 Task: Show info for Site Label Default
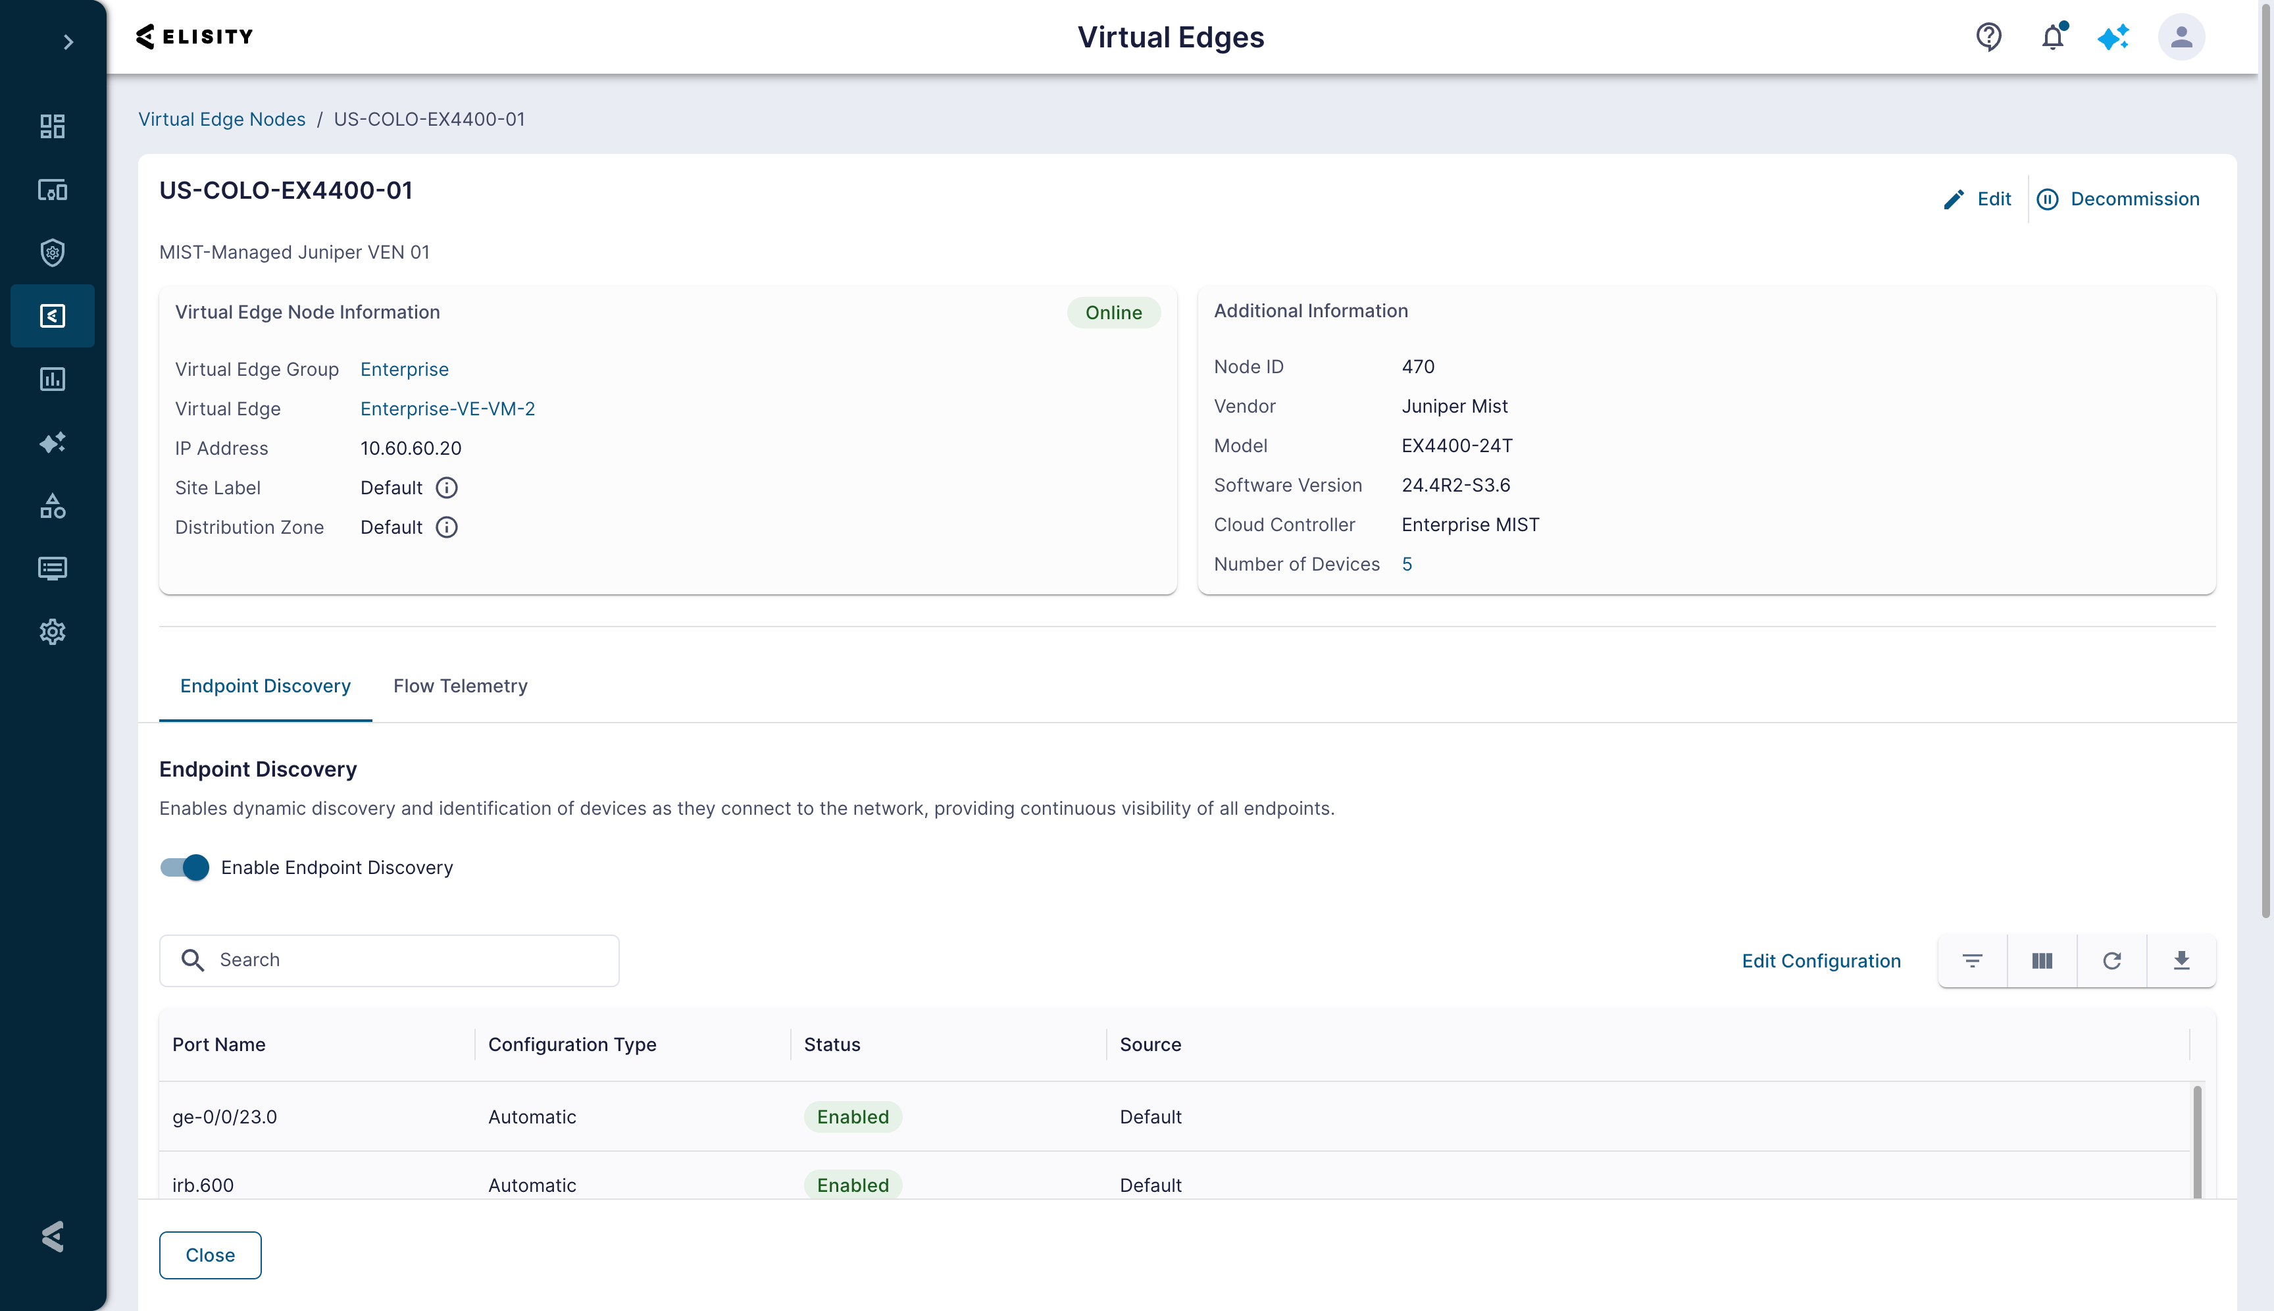(x=447, y=488)
